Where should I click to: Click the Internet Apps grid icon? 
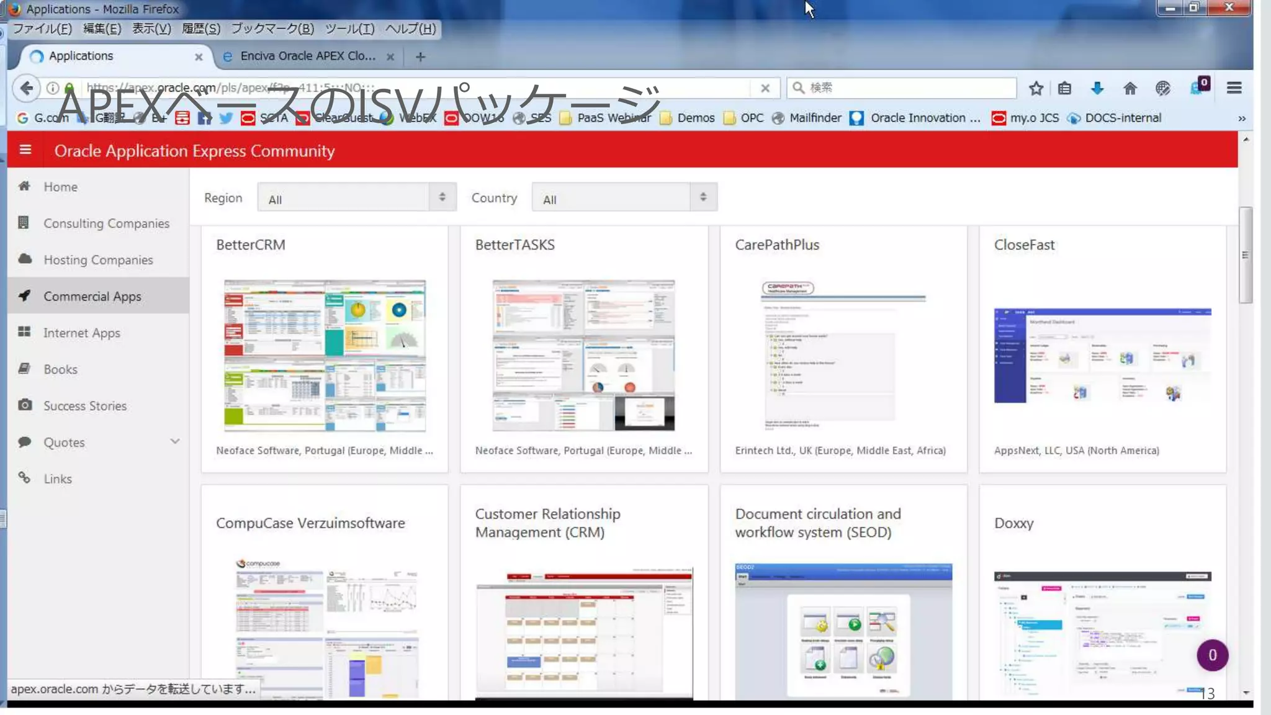pyautogui.click(x=24, y=331)
